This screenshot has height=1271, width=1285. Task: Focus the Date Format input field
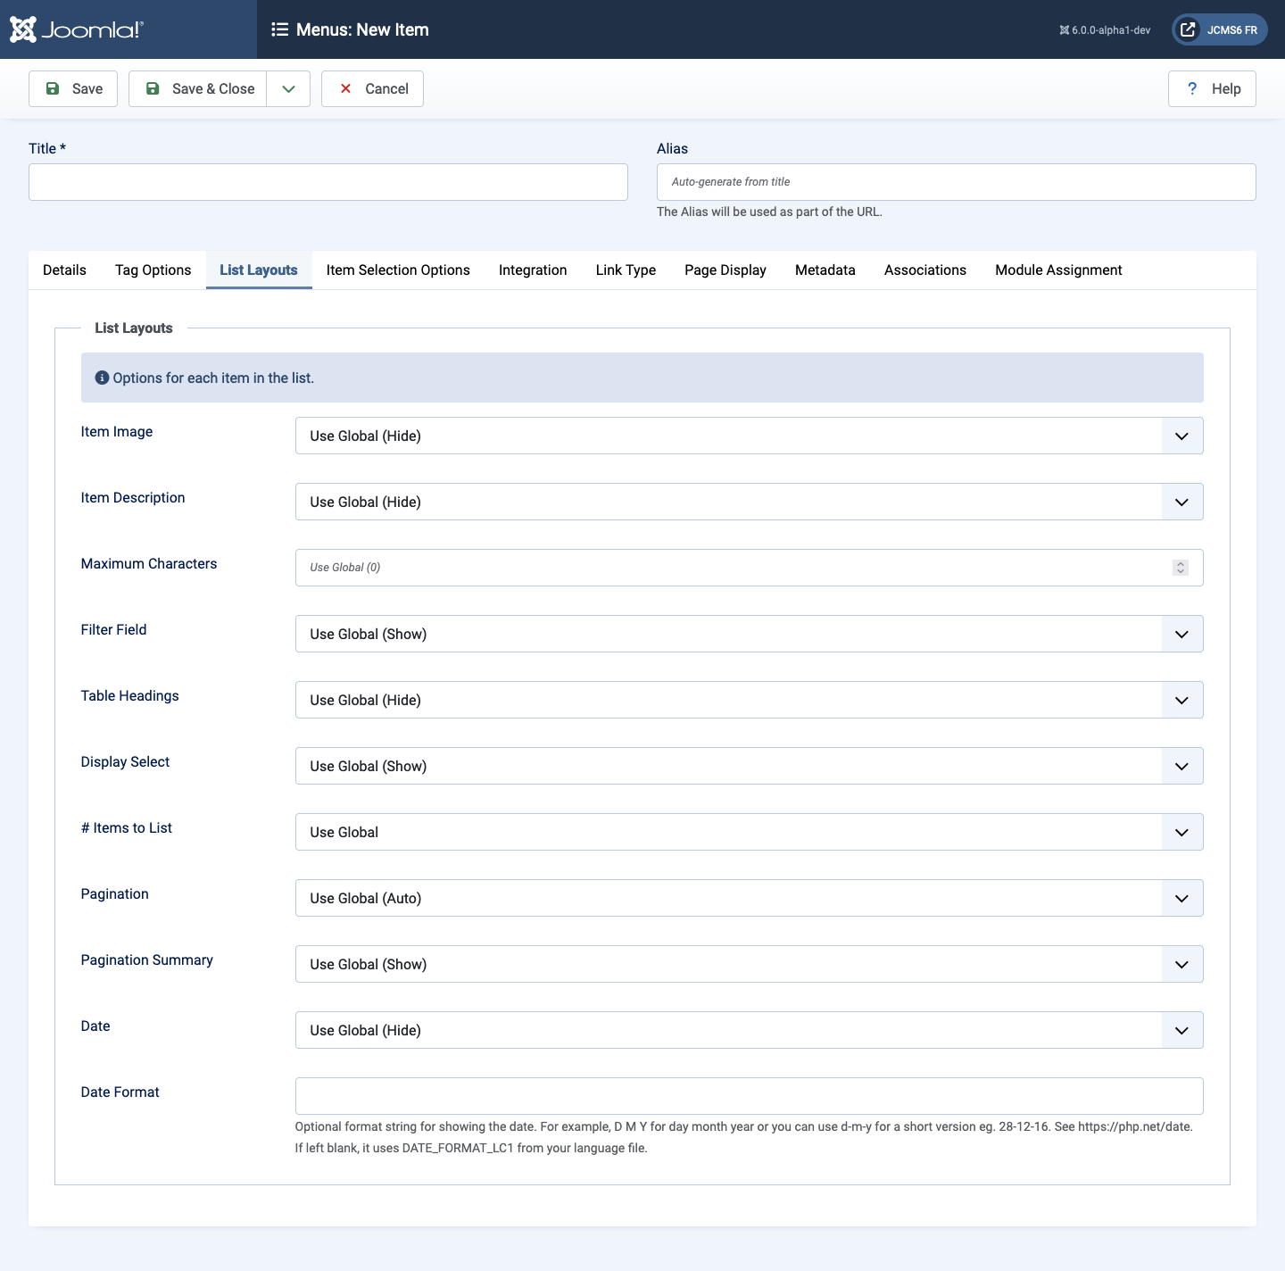click(749, 1096)
